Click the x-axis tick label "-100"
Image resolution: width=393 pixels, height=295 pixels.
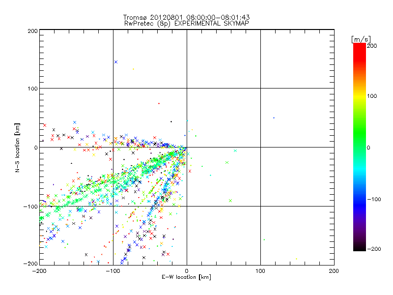(x=113, y=271)
